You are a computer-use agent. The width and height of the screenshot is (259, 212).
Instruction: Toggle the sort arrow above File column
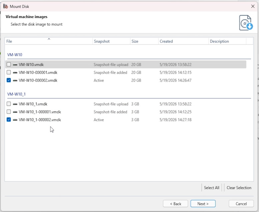click(x=49, y=39)
